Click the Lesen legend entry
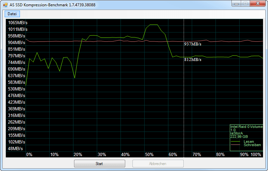 249,142
